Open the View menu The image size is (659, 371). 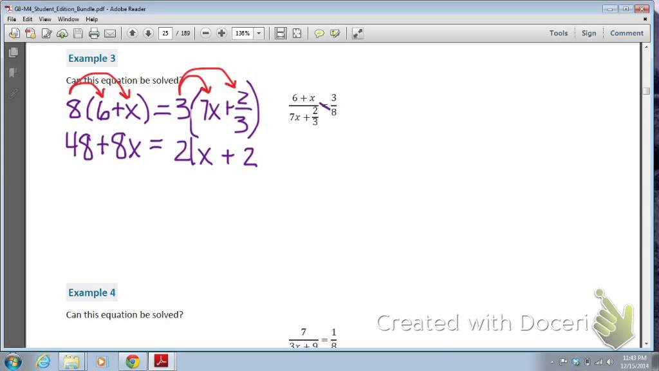pyautogui.click(x=45, y=19)
